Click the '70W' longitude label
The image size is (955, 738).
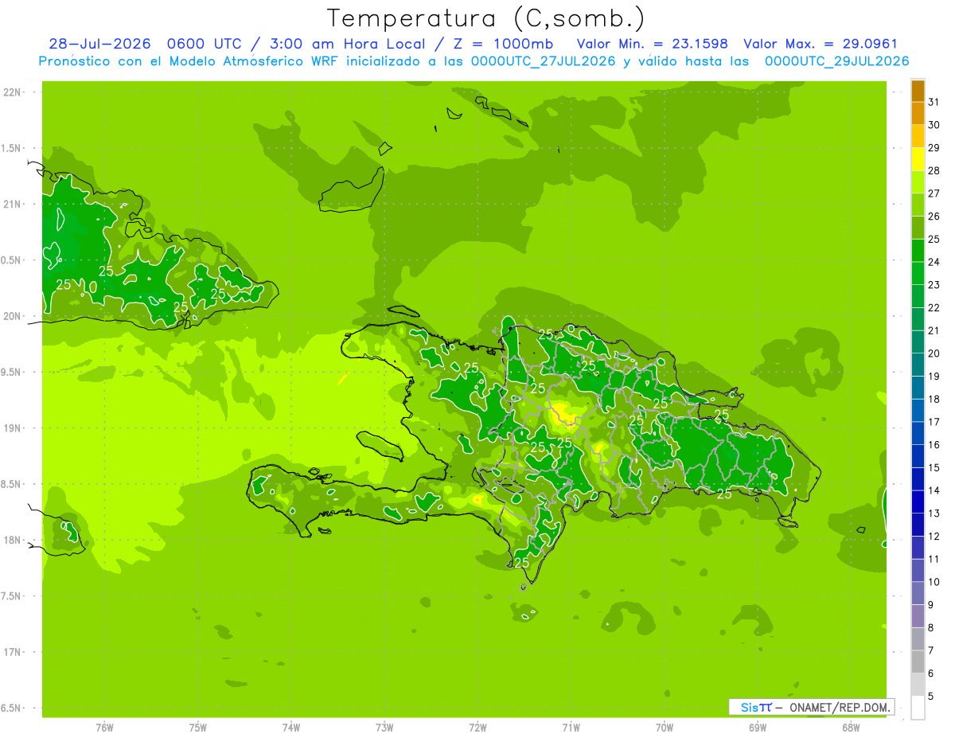click(665, 728)
